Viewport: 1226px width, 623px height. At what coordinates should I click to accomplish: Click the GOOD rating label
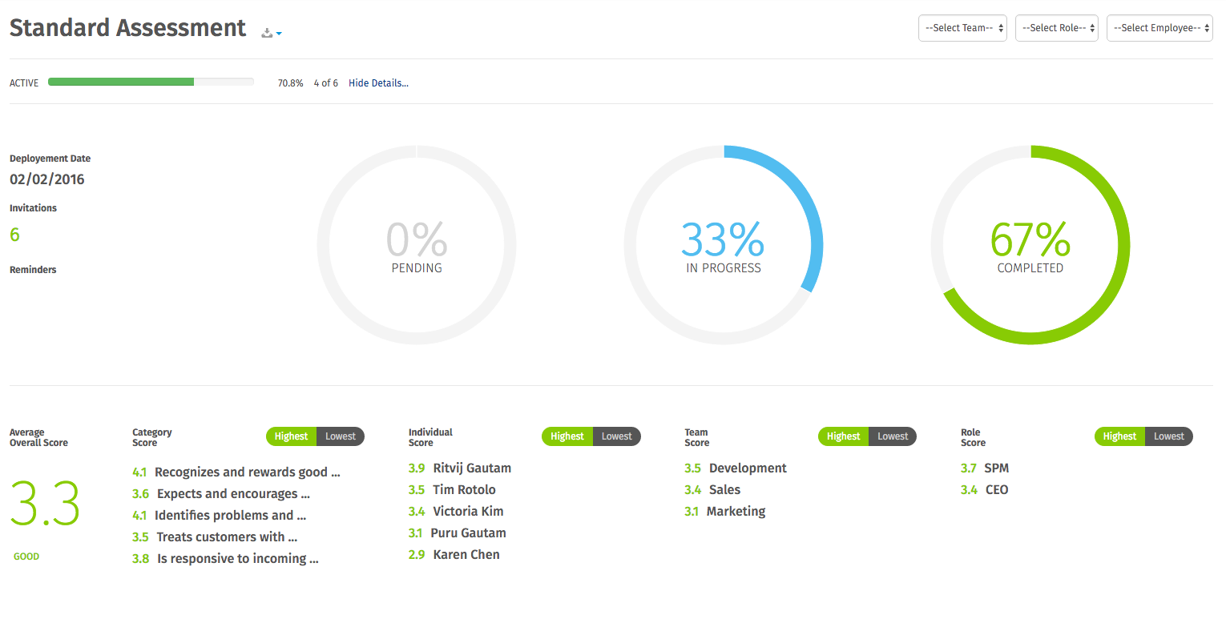26,557
